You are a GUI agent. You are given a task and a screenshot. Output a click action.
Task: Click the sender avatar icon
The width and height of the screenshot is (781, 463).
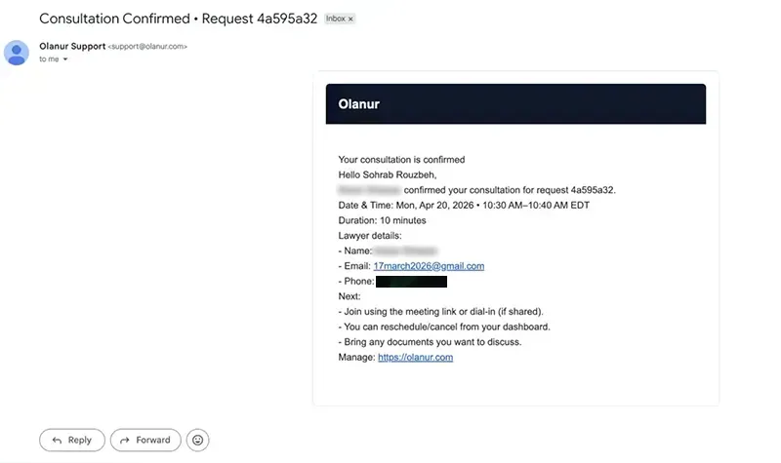coord(17,53)
